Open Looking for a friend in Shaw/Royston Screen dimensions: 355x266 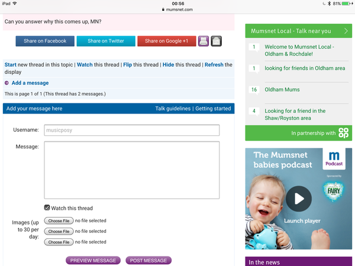295,115
